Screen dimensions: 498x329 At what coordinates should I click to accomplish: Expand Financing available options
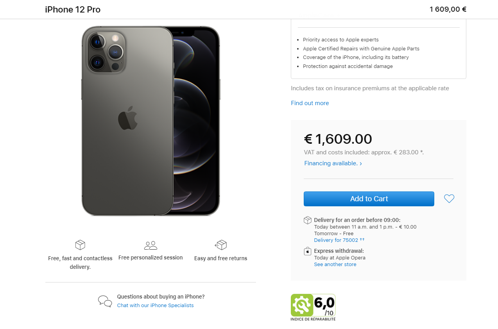(x=333, y=163)
